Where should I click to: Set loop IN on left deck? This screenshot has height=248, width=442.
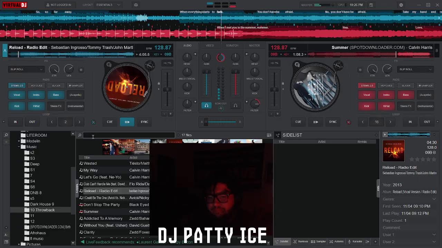click(x=15, y=122)
